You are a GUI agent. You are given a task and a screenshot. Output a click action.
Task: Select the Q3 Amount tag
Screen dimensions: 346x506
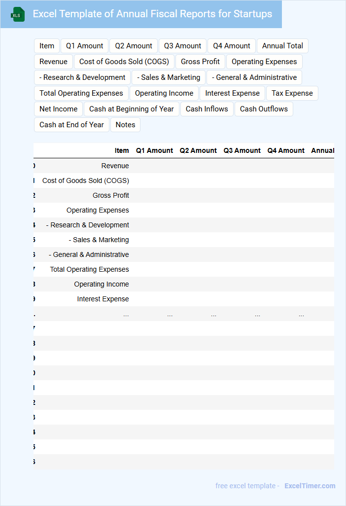pyautogui.click(x=182, y=46)
